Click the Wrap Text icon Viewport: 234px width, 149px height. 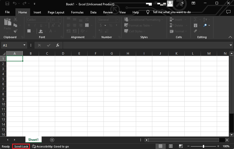[x=87, y=19]
